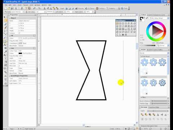Select the Node tool below the Pointer

pos(5,20)
